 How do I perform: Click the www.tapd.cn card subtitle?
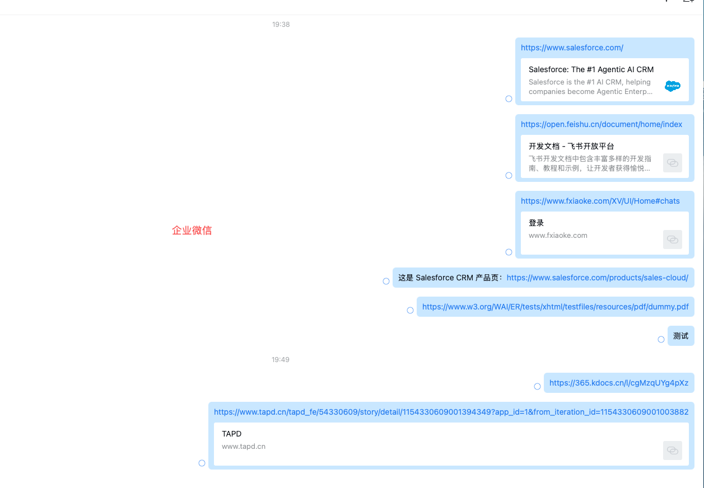coord(244,447)
